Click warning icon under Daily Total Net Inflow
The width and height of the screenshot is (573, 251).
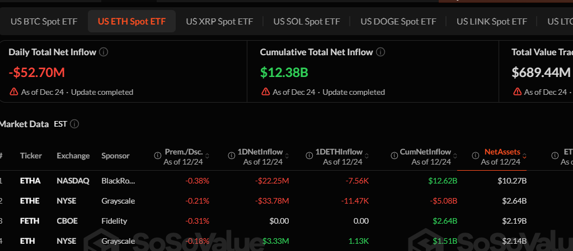click(13, 92)
